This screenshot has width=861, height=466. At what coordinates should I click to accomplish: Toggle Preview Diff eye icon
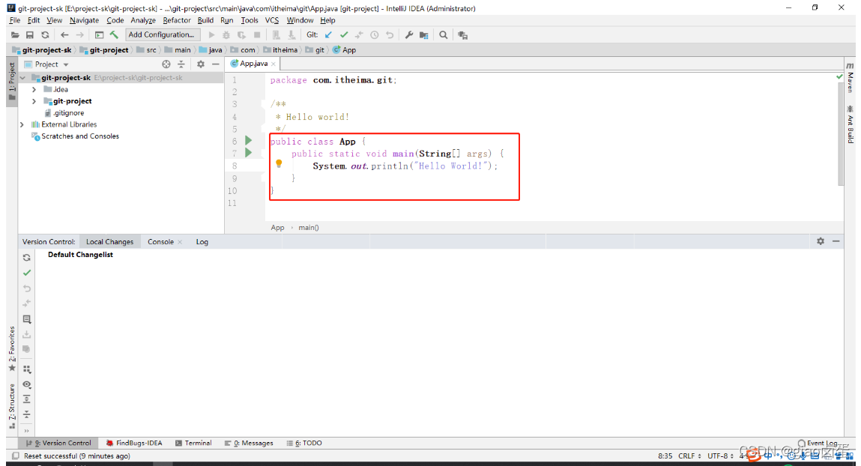[26, 384]
